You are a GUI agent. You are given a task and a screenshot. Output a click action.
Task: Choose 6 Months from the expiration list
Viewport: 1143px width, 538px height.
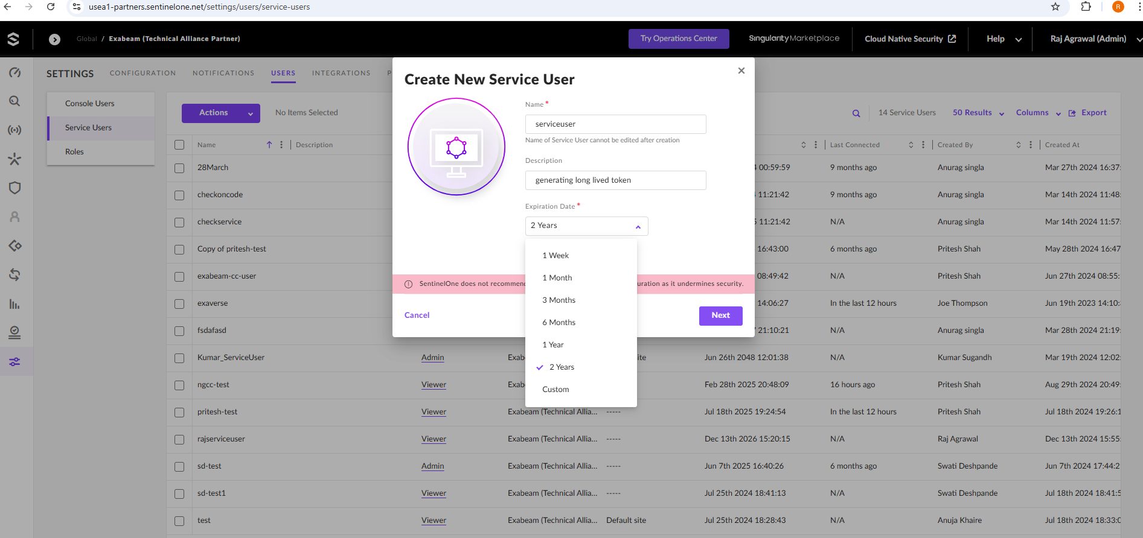(x=559, y=323)
